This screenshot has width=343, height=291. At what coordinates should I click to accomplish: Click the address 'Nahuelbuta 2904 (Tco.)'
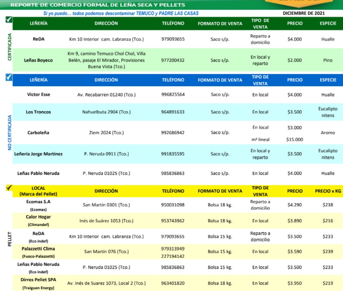(x=106, y=112)
